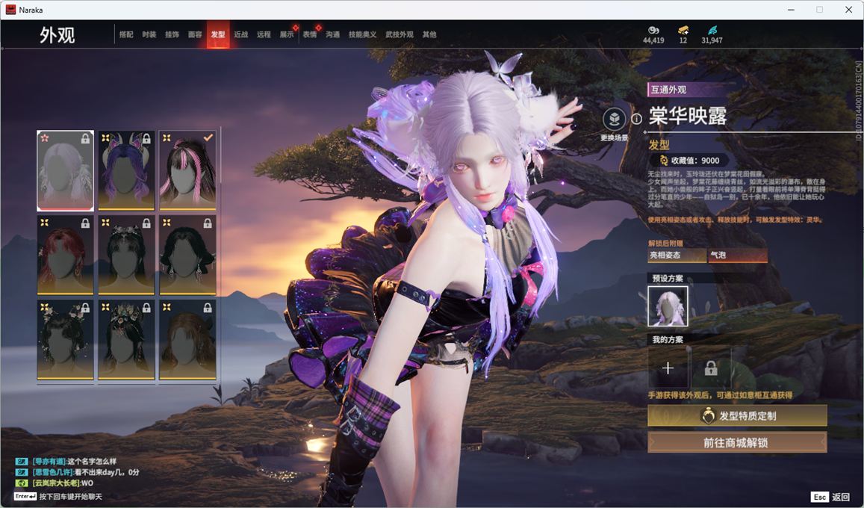Viewport: 864px width, 508px height.
Task: Select the white-lavender hairstyle thumbnail
Action: 65,171
